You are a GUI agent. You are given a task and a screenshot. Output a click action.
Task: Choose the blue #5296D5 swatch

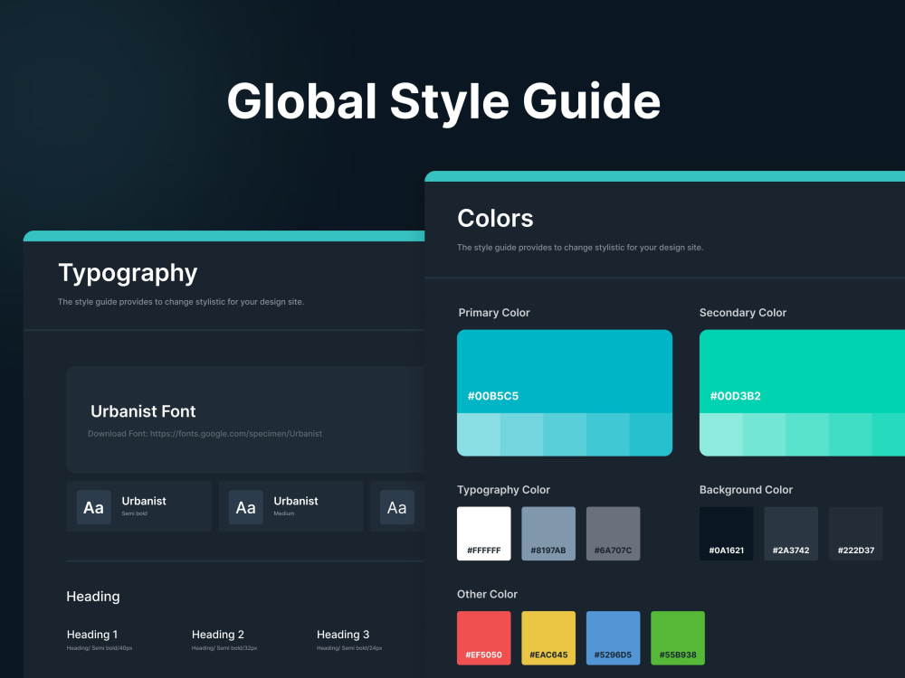[x=613, y=637]
